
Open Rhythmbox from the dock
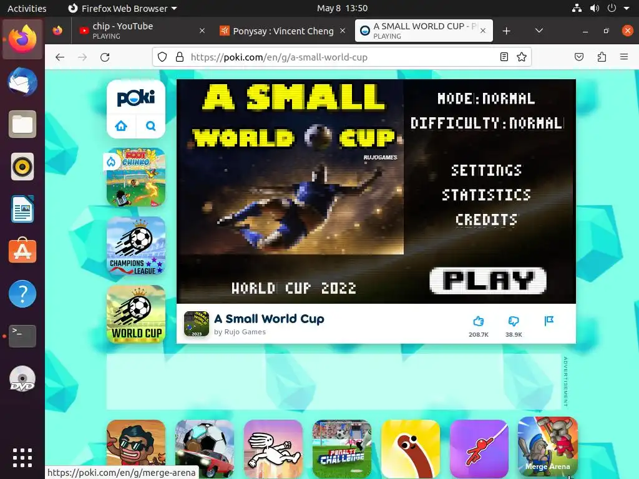[x=22, y=167]
